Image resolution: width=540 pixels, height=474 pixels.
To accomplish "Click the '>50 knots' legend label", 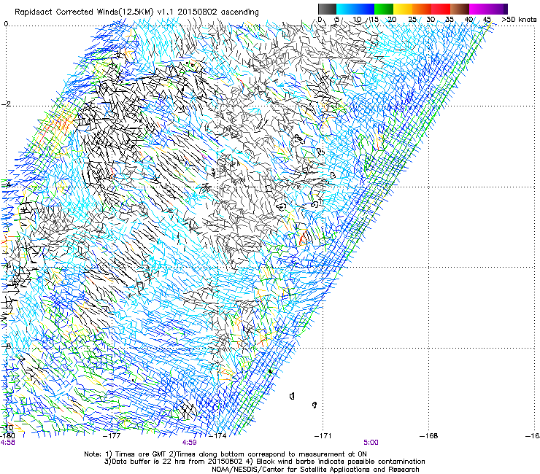I will click(x=519, y=19).
